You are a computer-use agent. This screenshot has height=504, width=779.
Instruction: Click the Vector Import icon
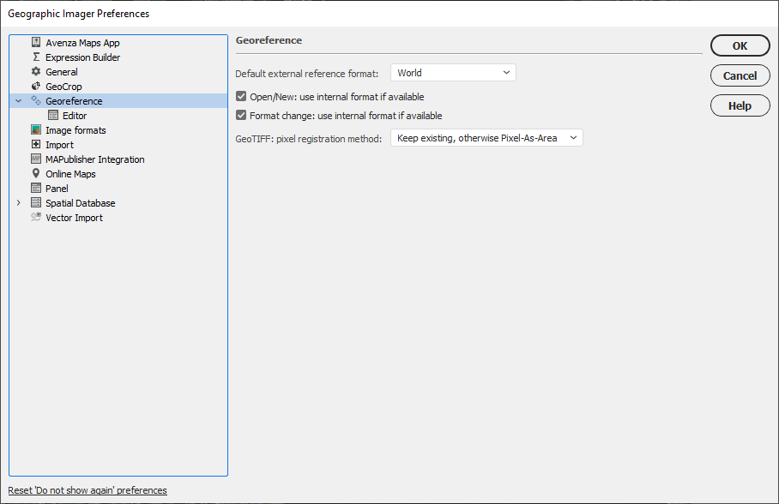coord(36,217)
